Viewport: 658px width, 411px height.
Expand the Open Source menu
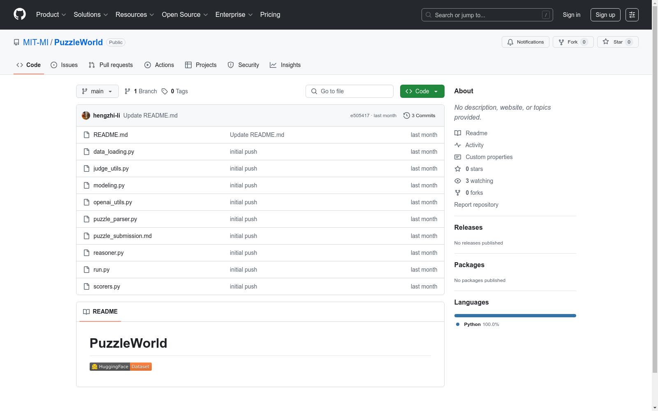[185, 15]
